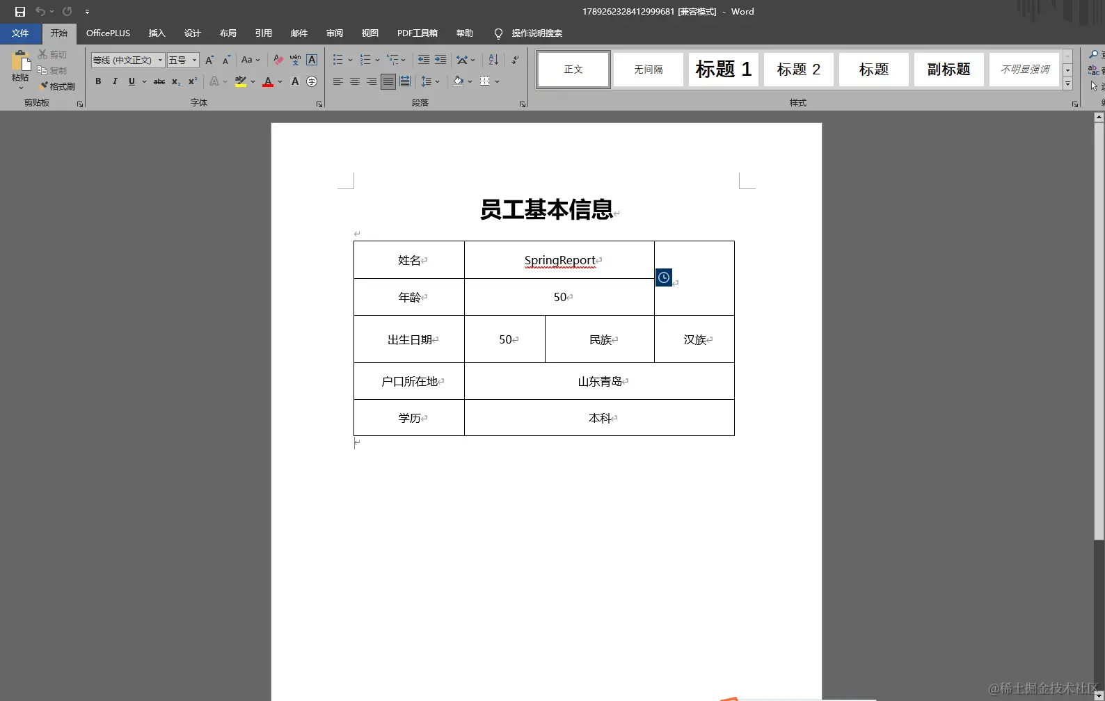Apply the 副标题 style

(949, 70)
